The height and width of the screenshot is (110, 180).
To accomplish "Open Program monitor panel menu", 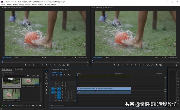I will click(x=112, y=8).
